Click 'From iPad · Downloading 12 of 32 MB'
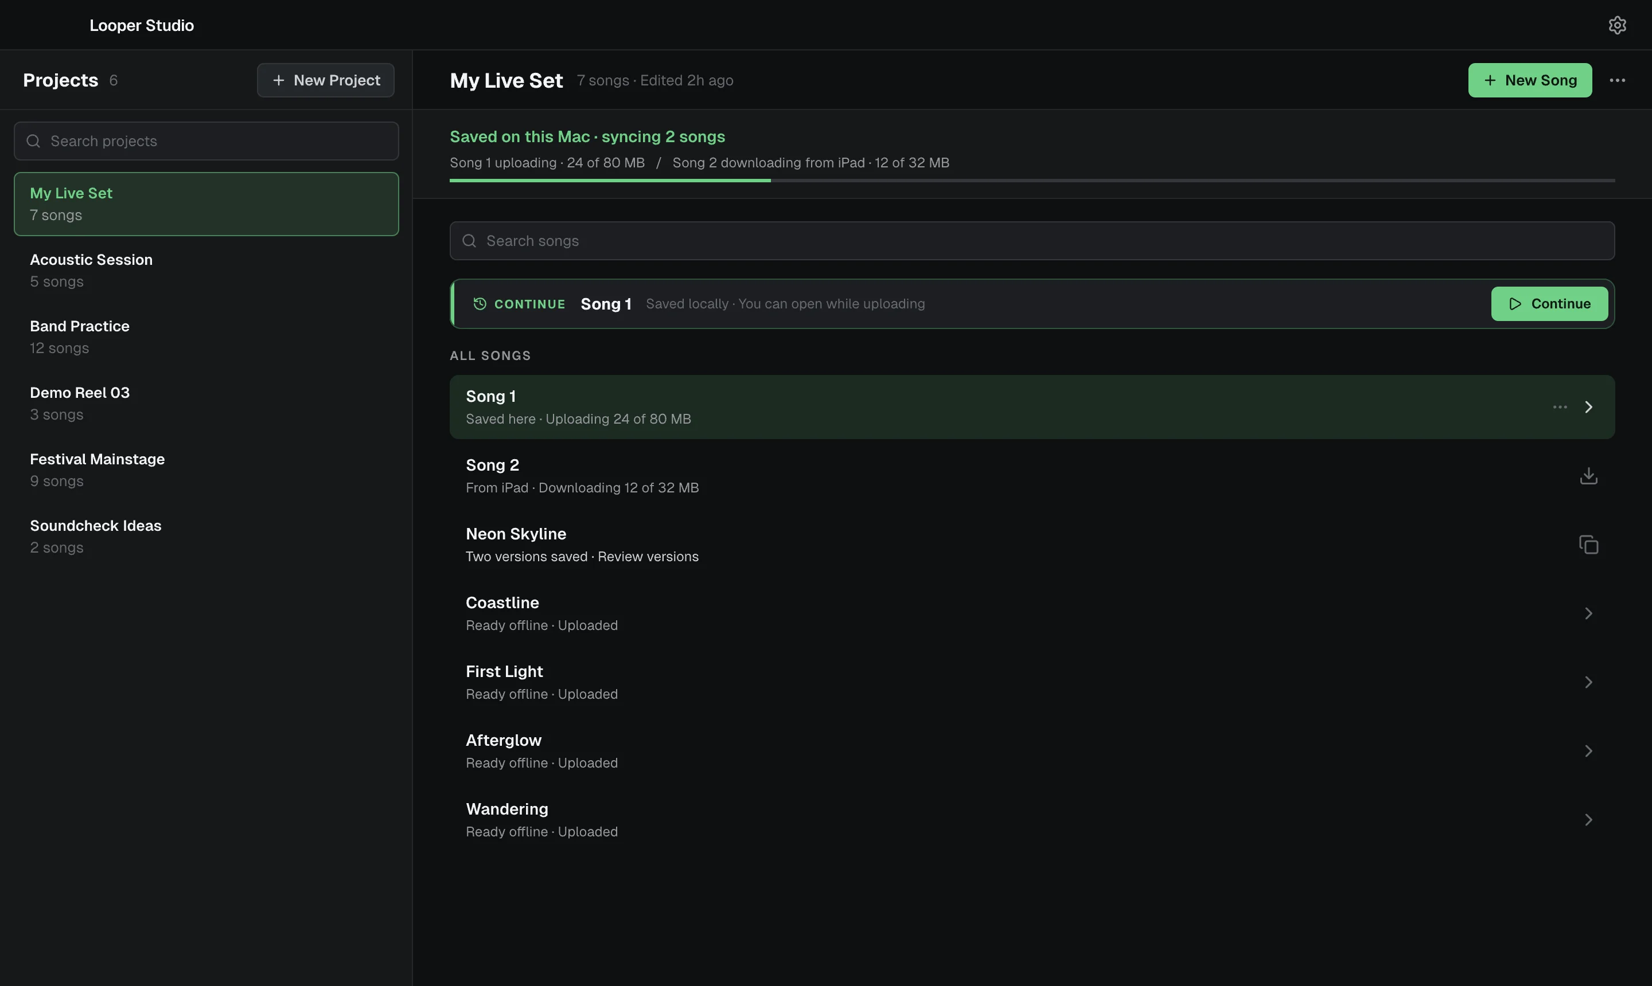This screenshot has width=1652, height=986. coord(582,488)
